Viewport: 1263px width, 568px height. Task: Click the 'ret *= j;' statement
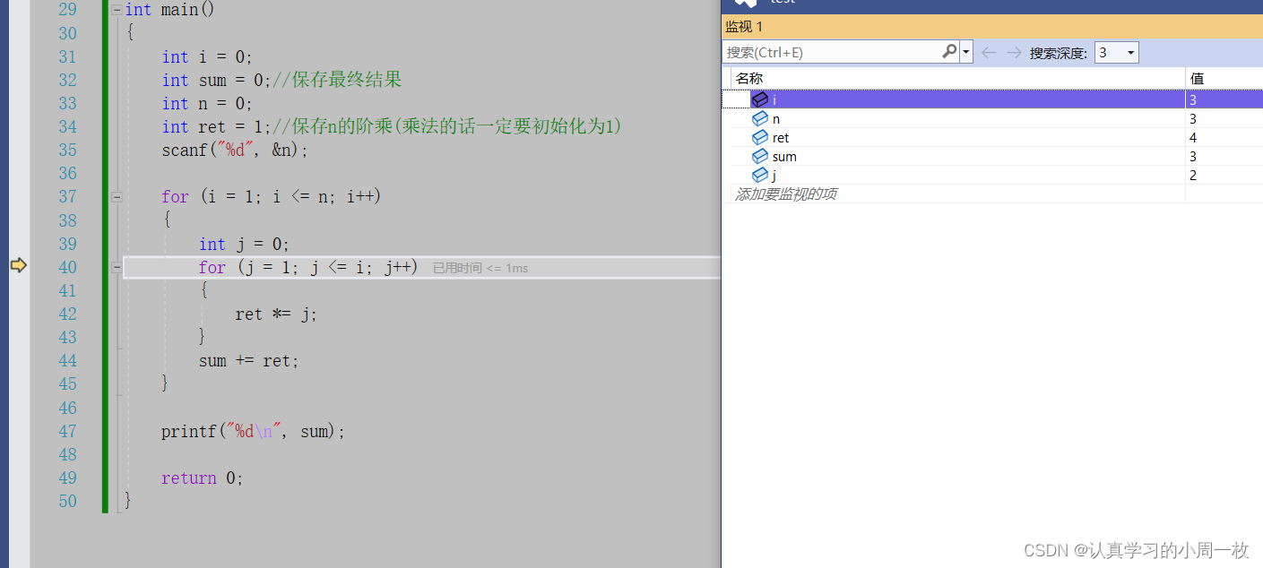click(x=276, y=314)
